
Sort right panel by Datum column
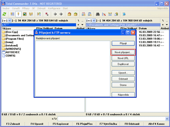[149, 28]
